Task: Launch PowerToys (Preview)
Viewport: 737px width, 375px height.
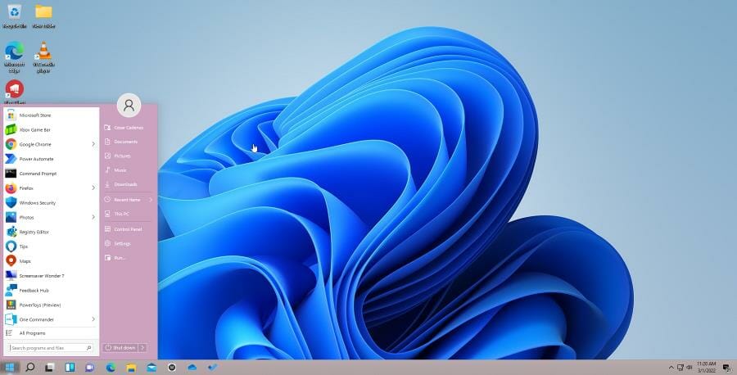Action: pos(51,305)
